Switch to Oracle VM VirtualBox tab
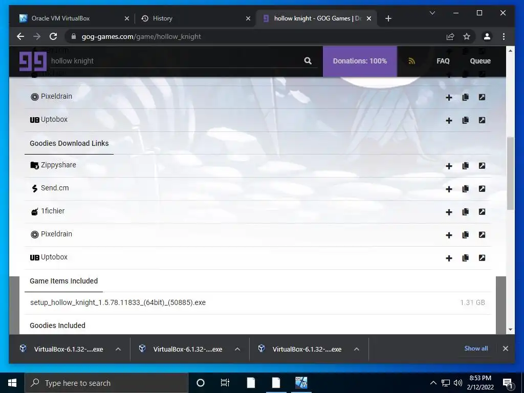The image size is (524, 393). coord(73,18)
